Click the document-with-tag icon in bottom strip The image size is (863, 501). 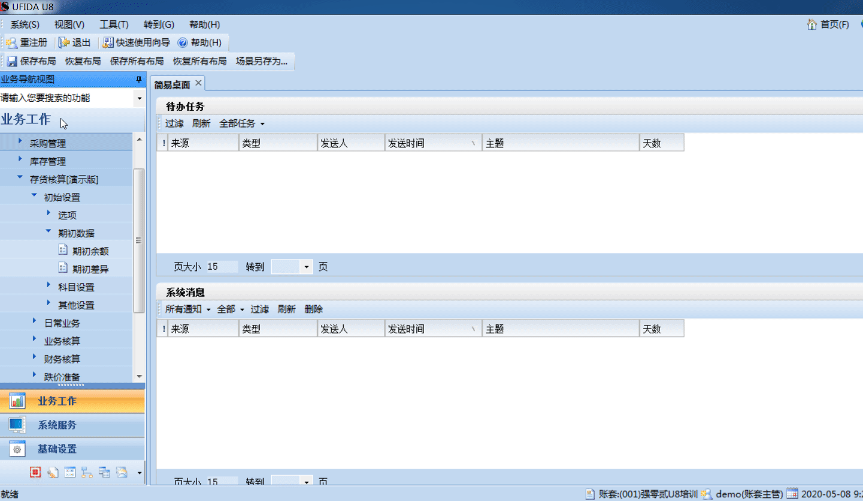click(53, 472)
